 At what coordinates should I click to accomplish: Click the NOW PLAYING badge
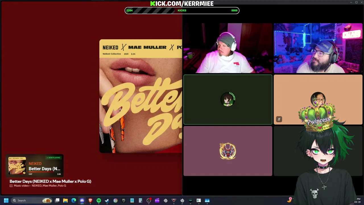[x=53, y=158]
